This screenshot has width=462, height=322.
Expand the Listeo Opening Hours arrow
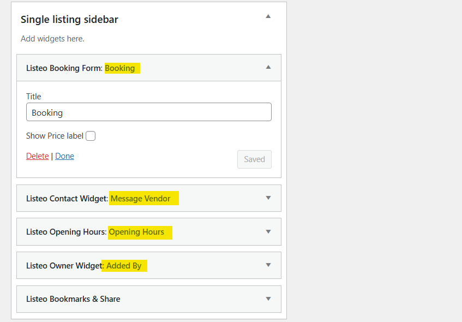click(268, 231)
